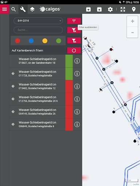Image resolution: width=140 pixels, height=186 pixels.
Task: Open info for 004149 row
Action: pos(77,112)
